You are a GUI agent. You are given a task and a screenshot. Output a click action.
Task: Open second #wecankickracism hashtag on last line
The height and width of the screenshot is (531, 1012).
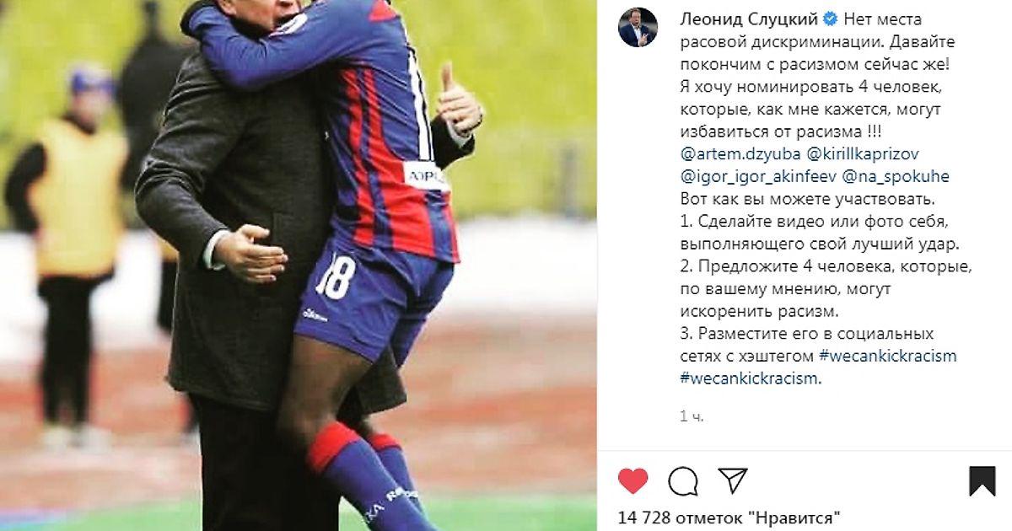[749, 378]
